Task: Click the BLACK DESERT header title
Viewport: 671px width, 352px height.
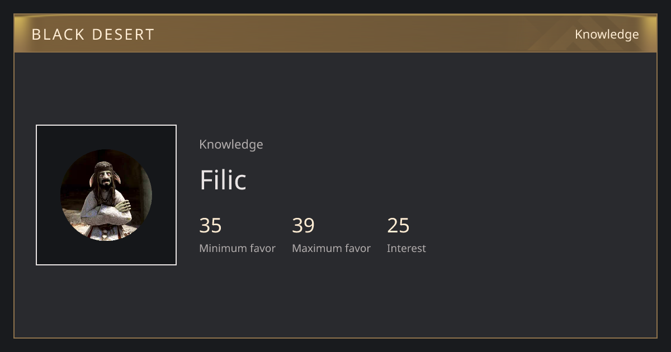Action: click(x=93, y=35)
